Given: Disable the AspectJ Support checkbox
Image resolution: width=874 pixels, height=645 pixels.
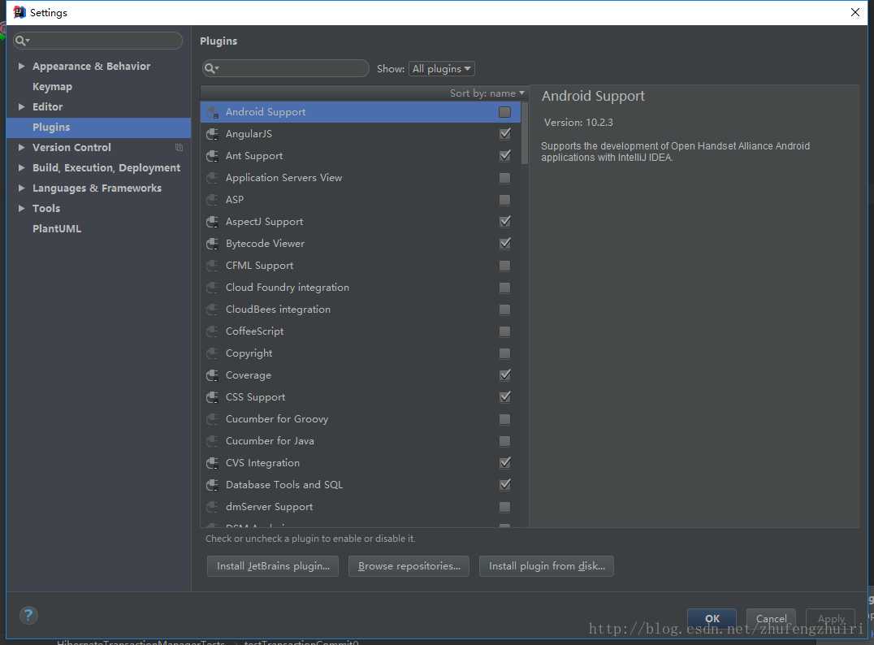Looking at the screenshot, I should coord(504,221).
